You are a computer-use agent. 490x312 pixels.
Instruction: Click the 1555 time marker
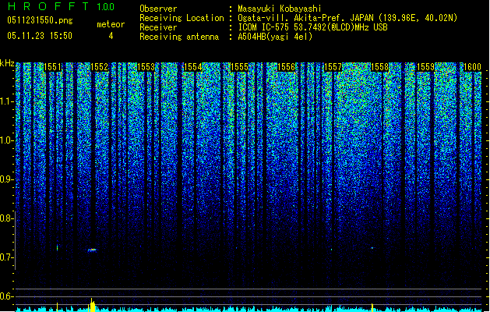coord(239,67)
